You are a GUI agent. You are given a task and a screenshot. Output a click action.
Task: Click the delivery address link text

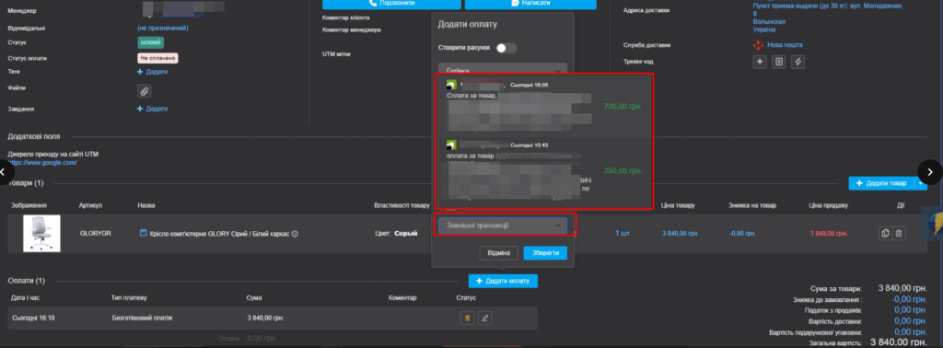828,17
